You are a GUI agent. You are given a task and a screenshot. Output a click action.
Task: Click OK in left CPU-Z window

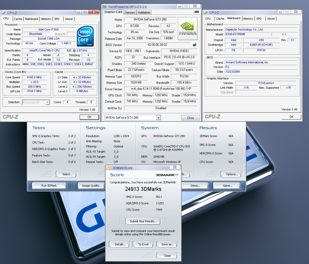tap(89, 117)
